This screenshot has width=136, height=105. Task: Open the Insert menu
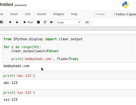pos(14,14)
